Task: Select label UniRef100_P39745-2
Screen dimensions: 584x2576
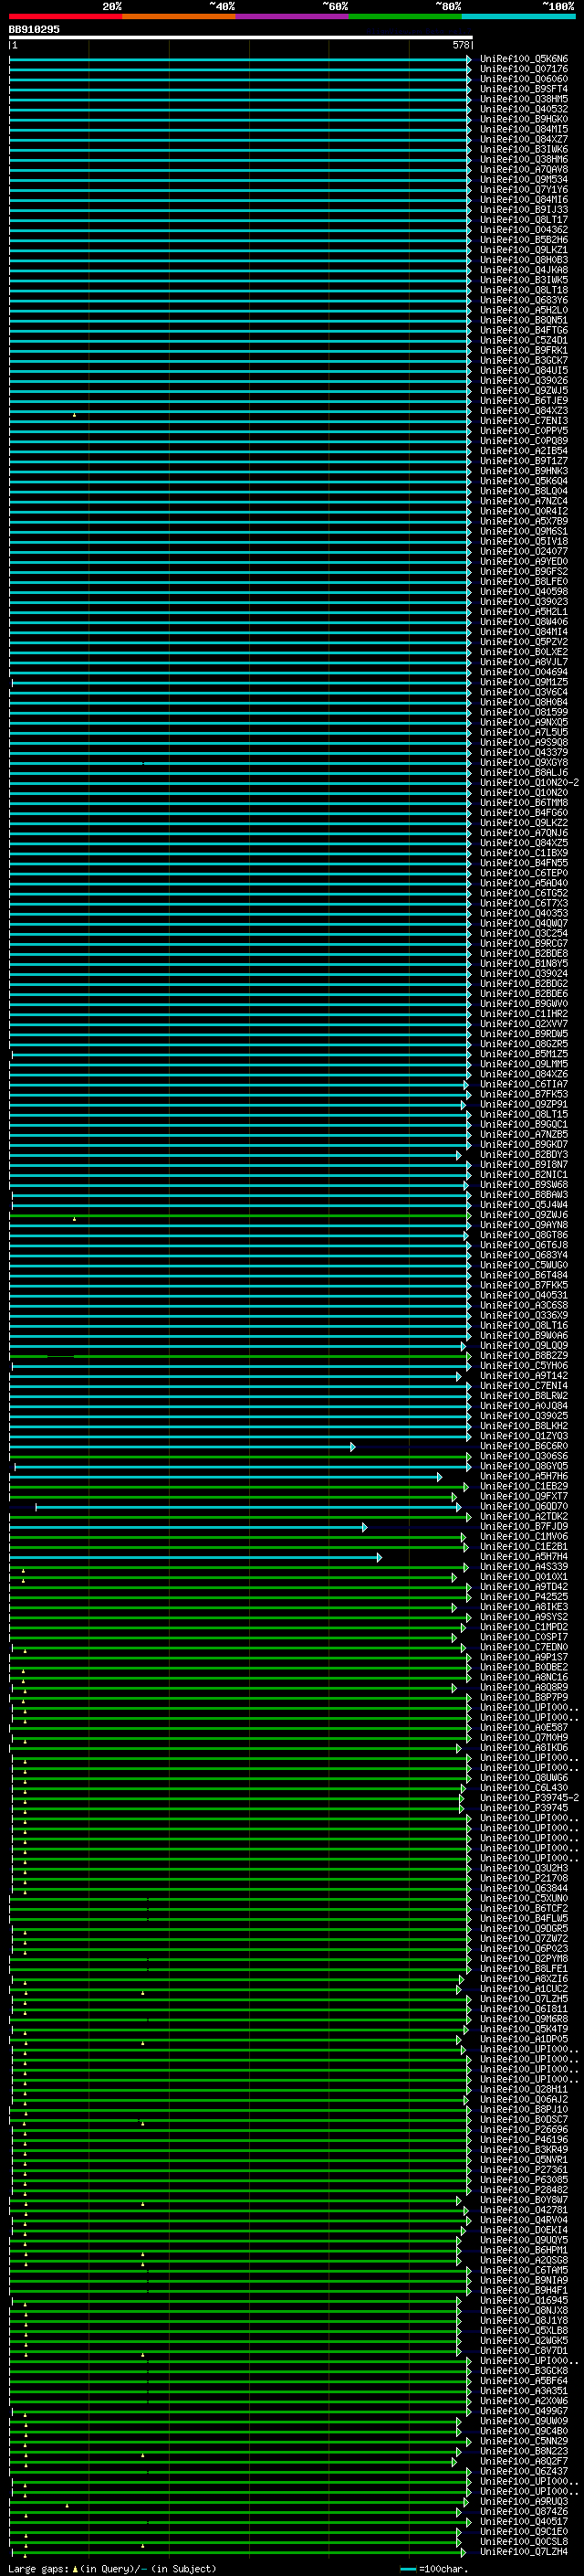Action: (529, 1798)
